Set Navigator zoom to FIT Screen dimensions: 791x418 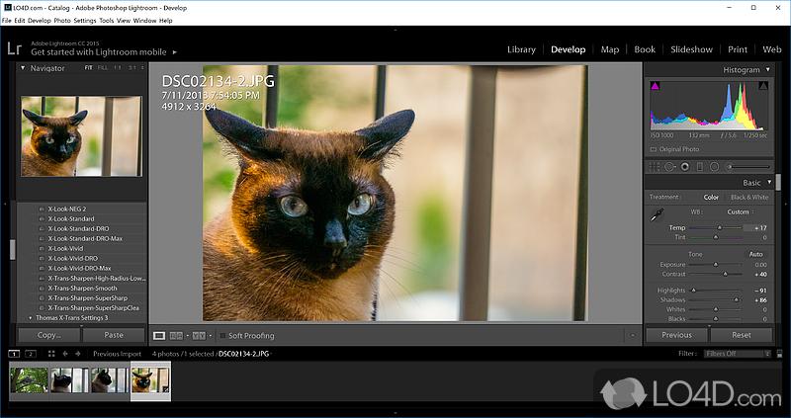88,67
